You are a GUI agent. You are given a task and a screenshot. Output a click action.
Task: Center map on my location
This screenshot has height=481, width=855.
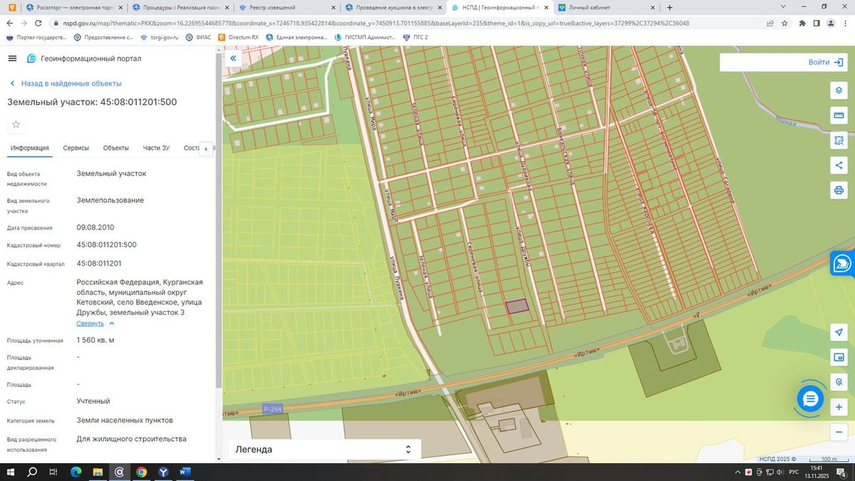[839, 332]
